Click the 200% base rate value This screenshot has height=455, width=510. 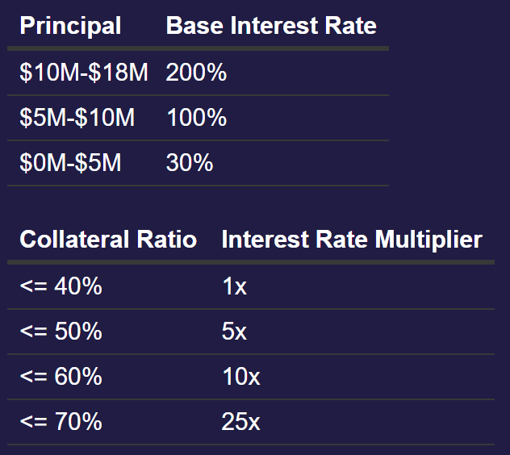pyautogui.click(x=196, y=73)
